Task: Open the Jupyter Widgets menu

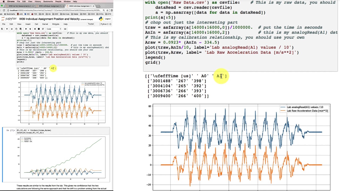Action: [x=56, y=24]
